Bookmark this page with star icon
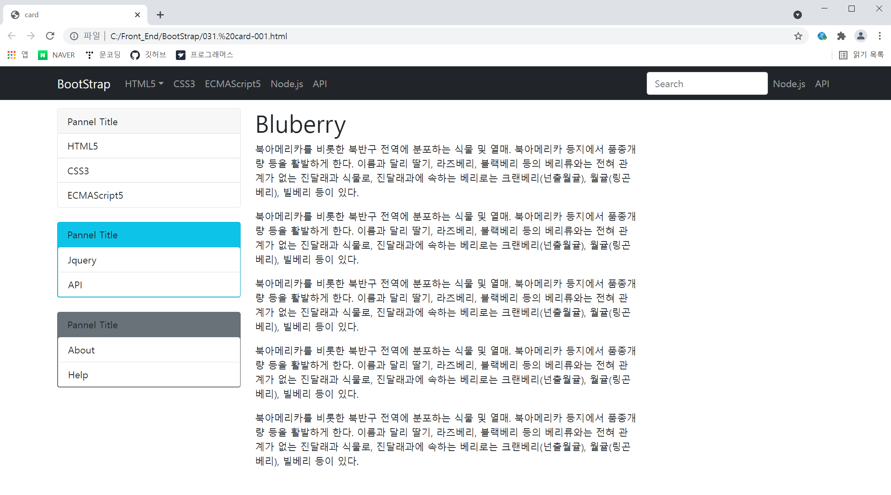The width and height of the screenshot is (891, 495). [798, 36]
